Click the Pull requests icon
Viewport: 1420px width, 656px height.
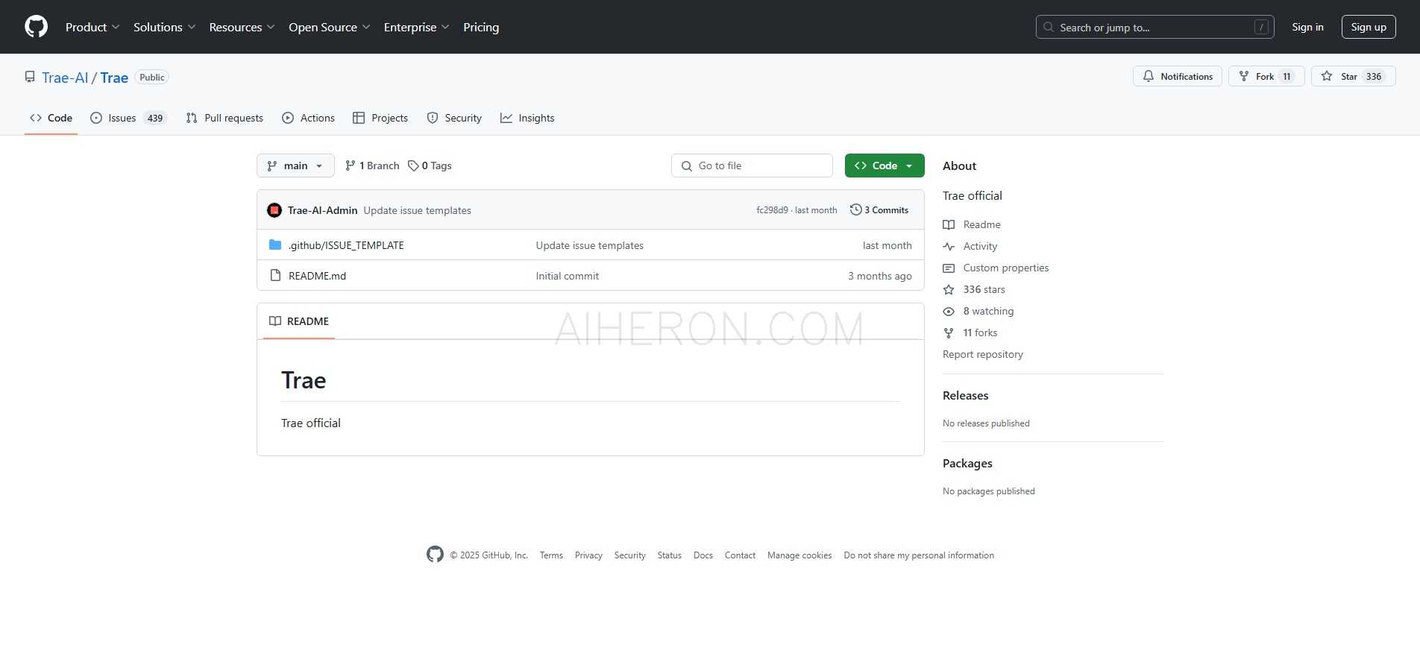[x=192, y=118]
